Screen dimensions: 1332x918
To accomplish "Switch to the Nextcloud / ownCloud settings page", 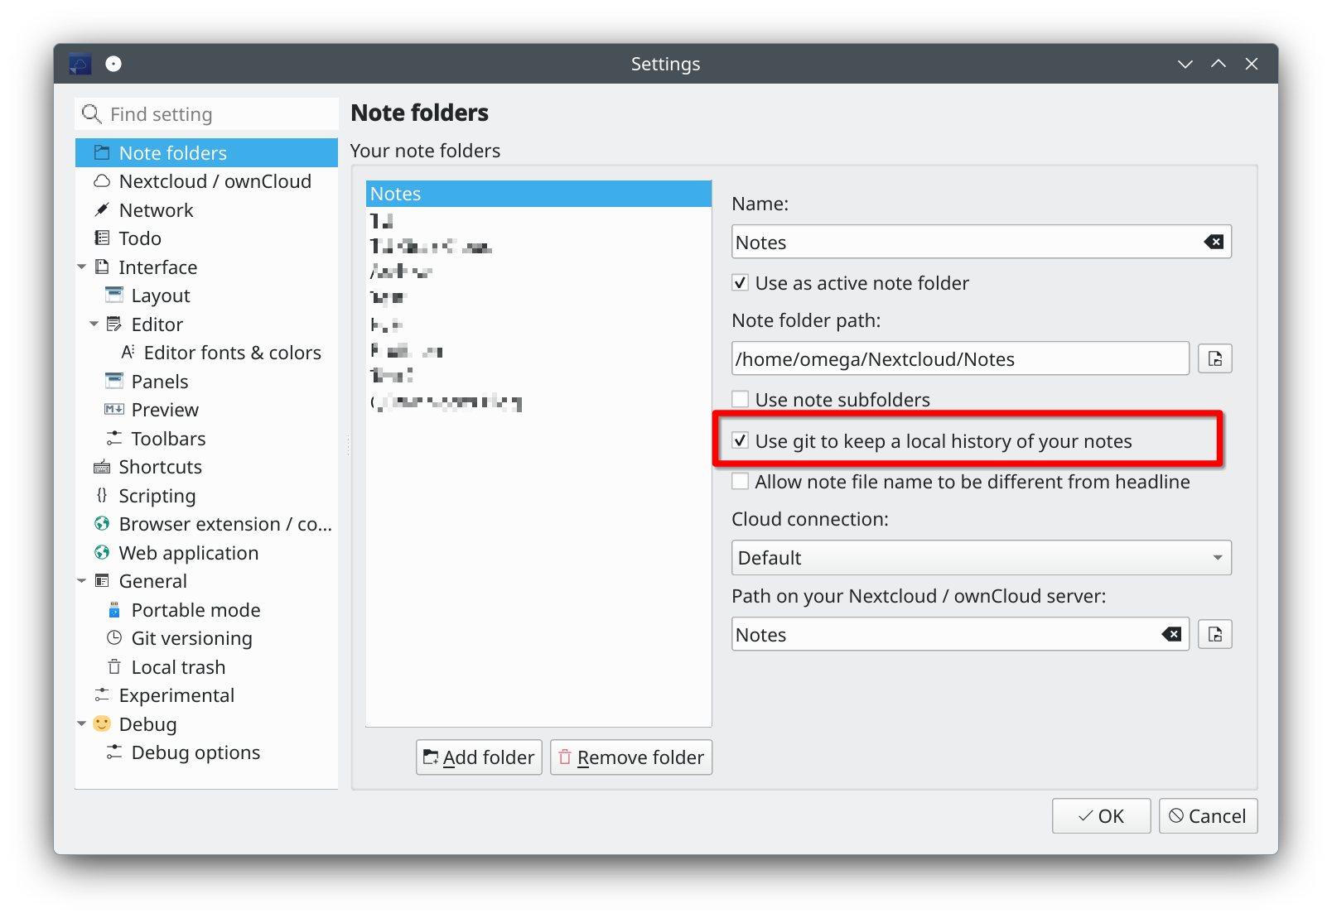I will click(215, 180).
